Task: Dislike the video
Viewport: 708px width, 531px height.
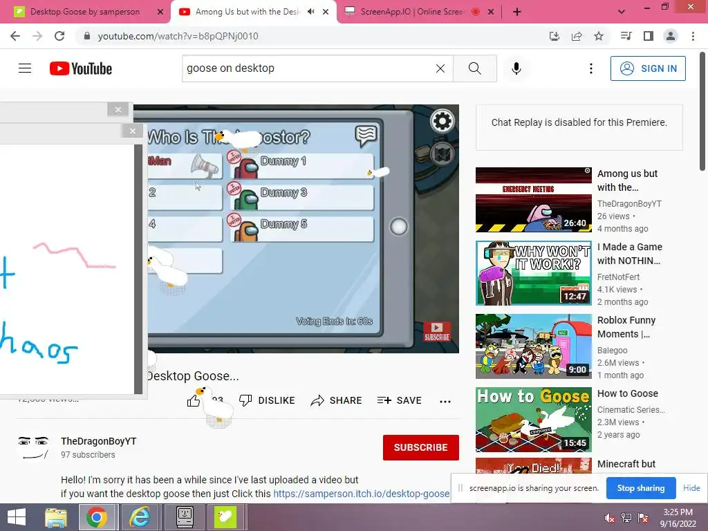Action: pos(267,400)
